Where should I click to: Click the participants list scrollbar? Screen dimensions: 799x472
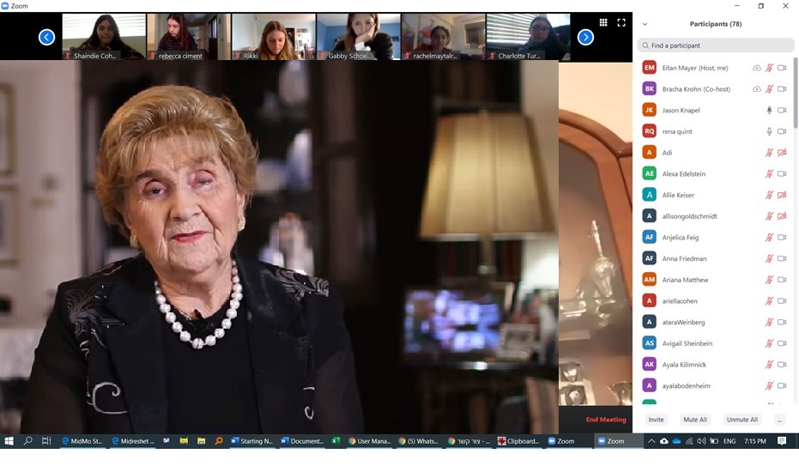click(795, 94)
